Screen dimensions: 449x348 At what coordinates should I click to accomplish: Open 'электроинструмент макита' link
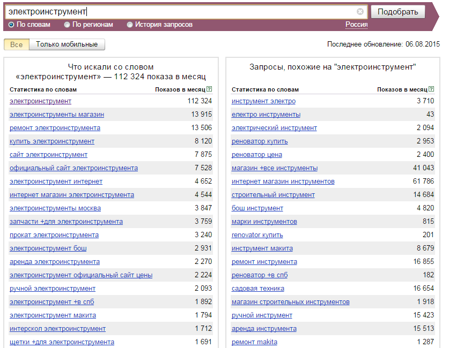(53, 315)
